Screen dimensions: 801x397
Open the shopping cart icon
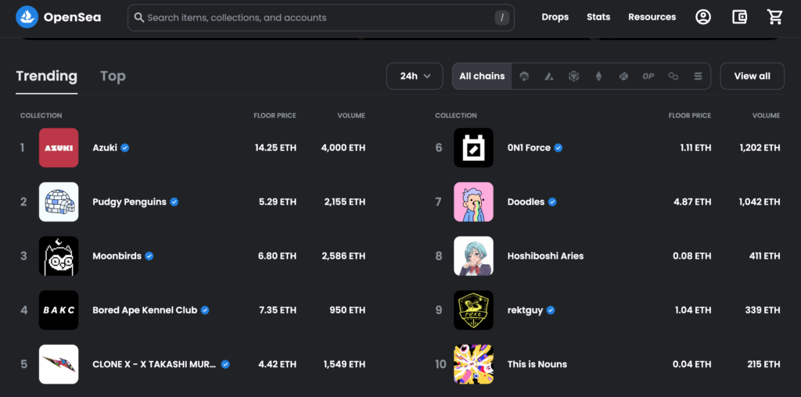(x=775, y=17)
